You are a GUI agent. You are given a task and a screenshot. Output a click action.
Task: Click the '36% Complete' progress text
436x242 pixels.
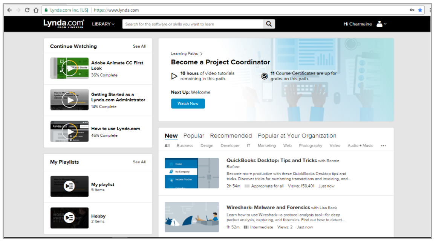click(x=104, y=75)
